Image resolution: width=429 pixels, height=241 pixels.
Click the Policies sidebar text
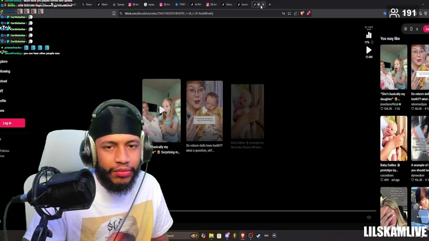pos(4,151)
